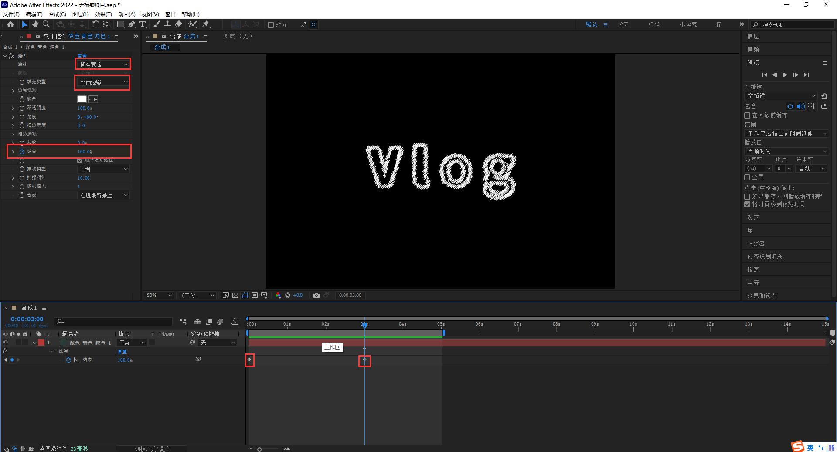Click the white 颜色 color swatch
The height and width of the screenshot is (452, 837).
pos(82,99)
